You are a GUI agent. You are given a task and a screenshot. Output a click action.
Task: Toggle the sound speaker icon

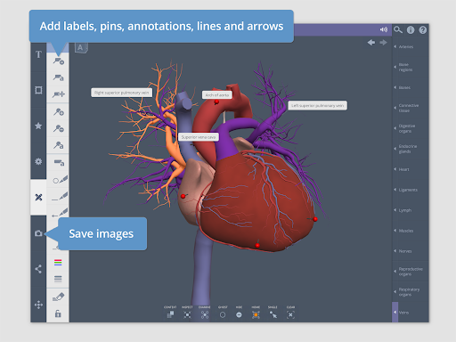[384, 29]
